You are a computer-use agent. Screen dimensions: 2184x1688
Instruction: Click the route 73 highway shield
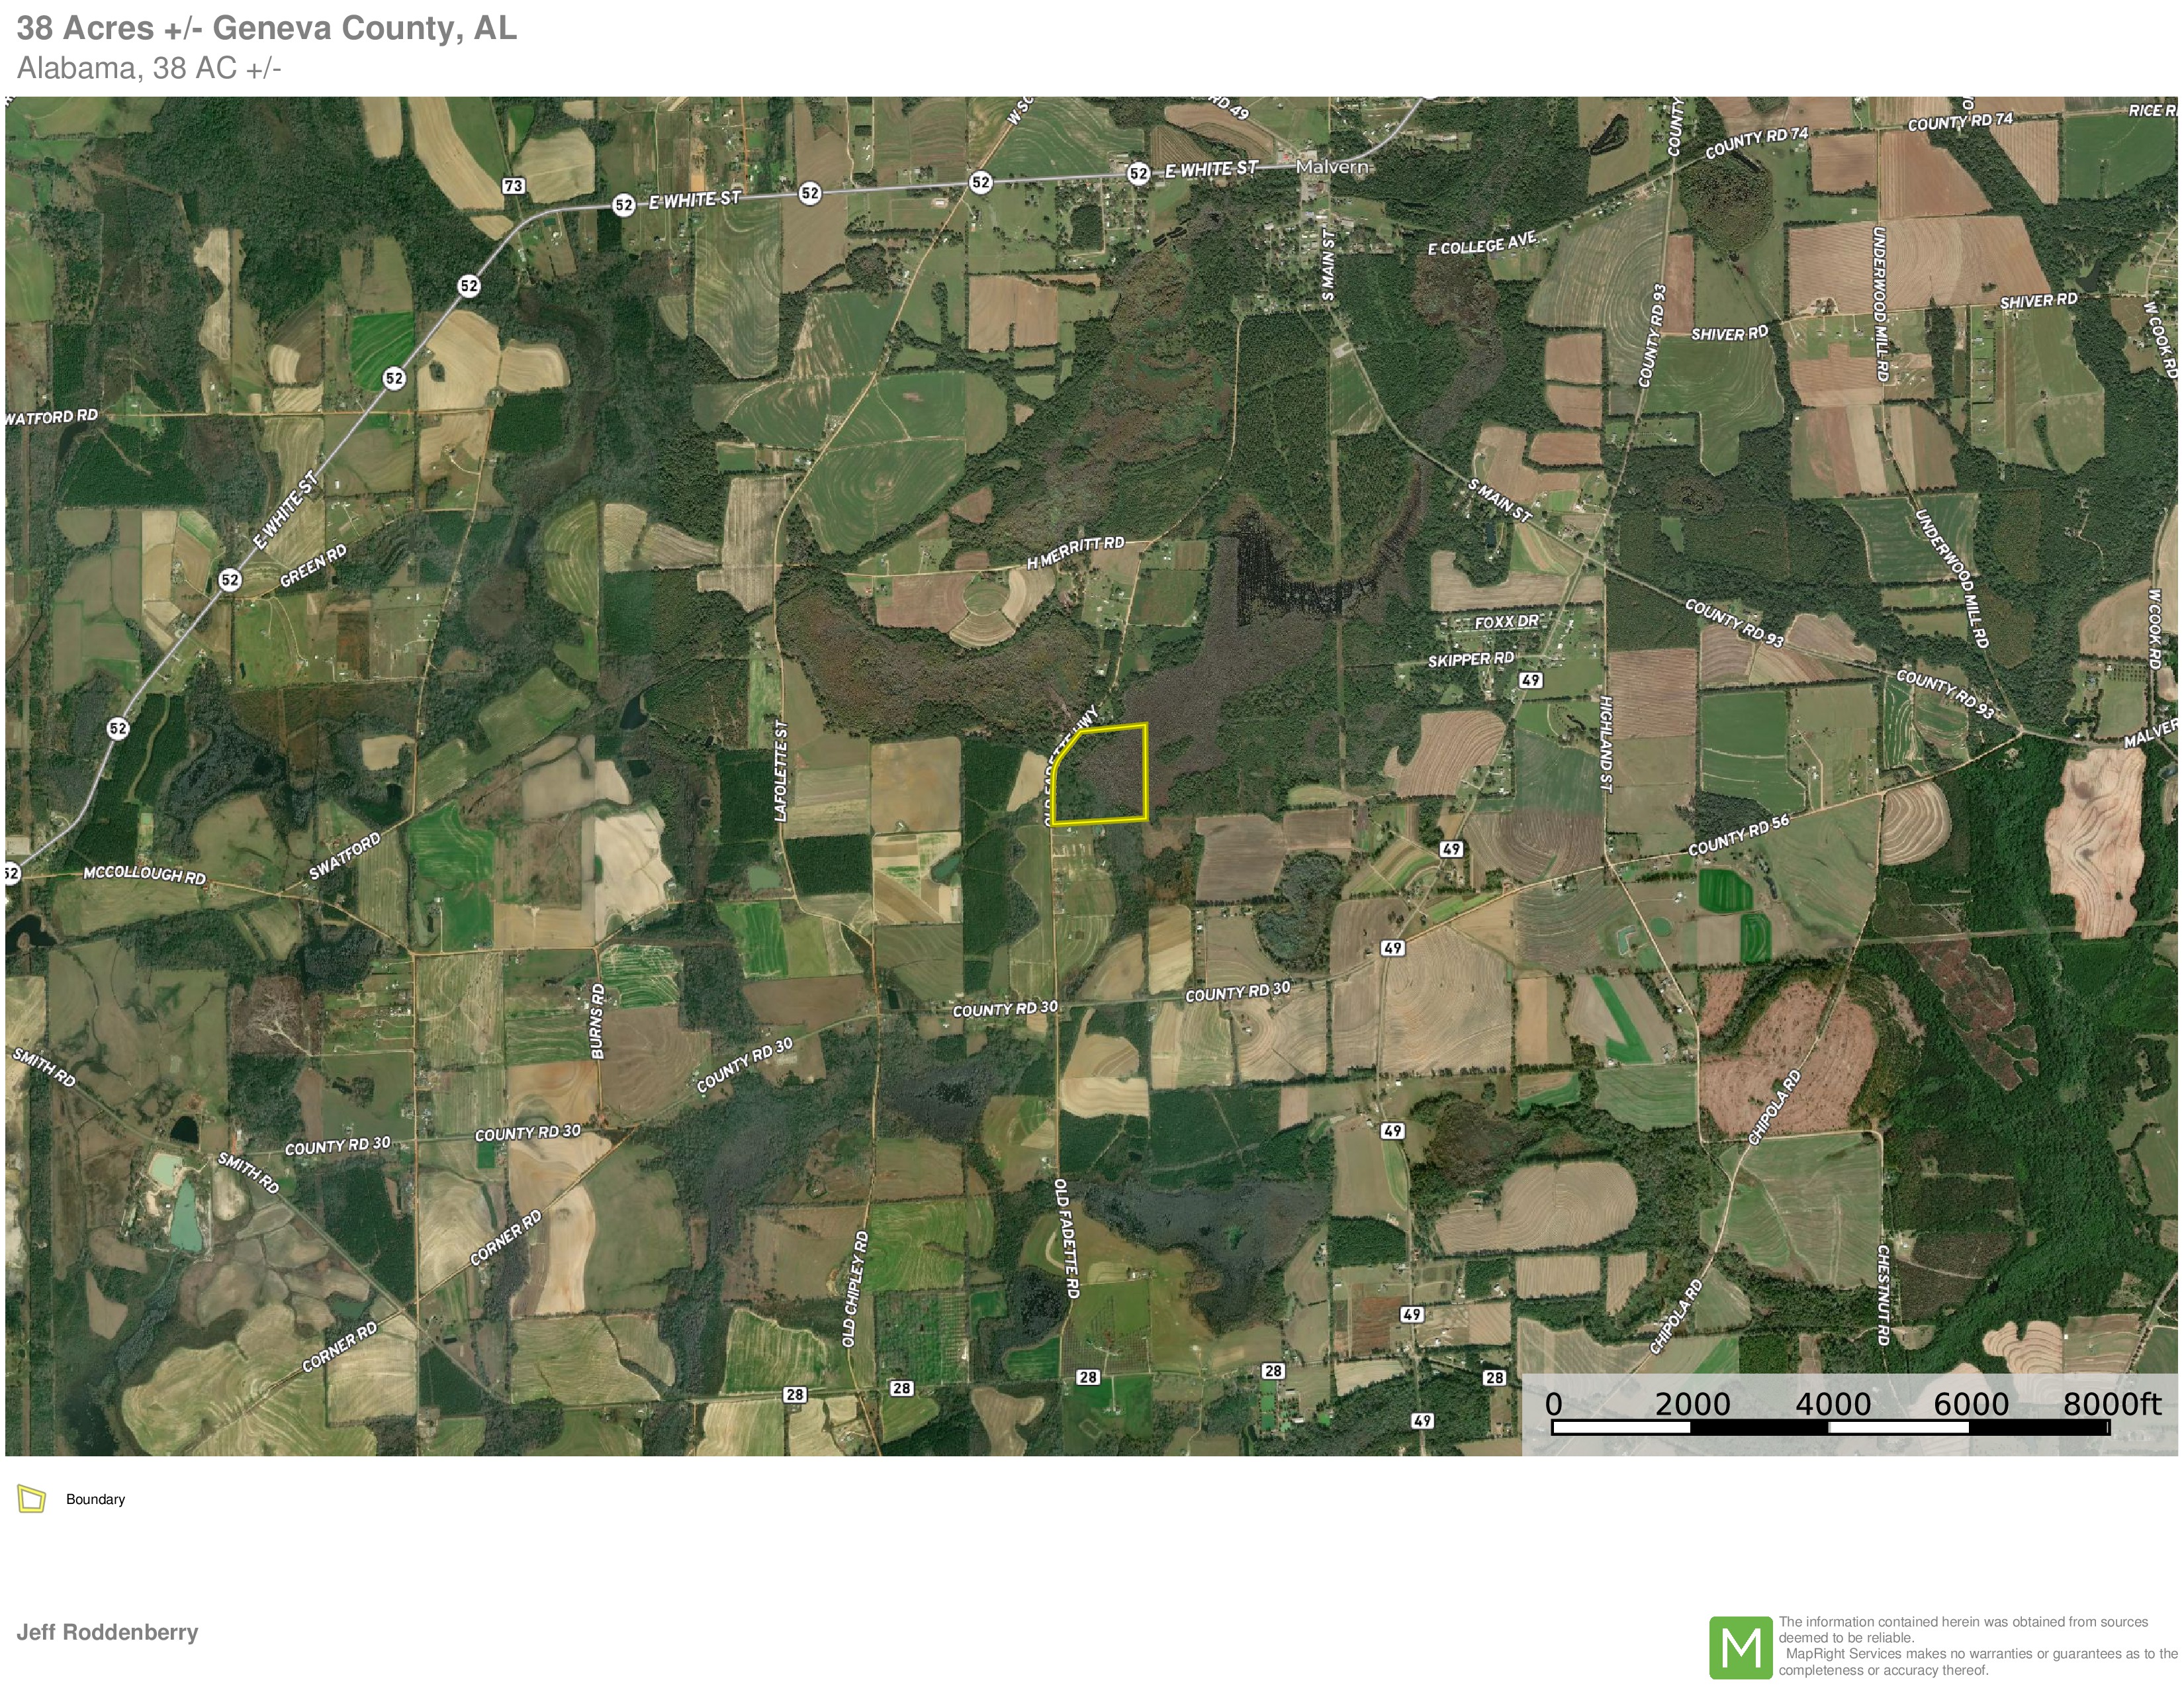(x=513, y=185)
